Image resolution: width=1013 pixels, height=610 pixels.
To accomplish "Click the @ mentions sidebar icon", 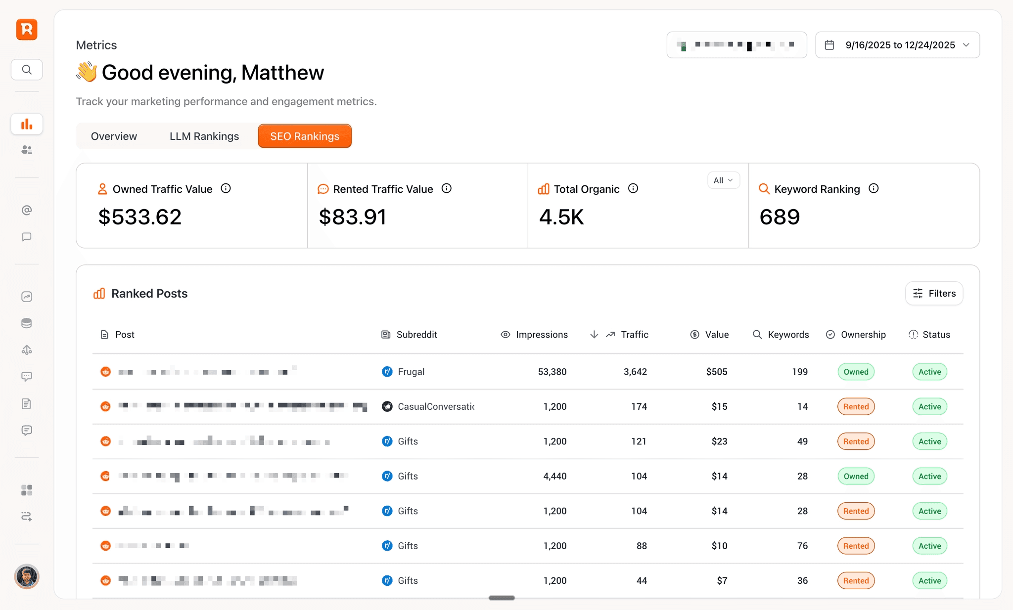I will (x=27, y=210).
